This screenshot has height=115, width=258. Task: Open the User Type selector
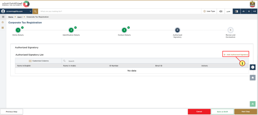pos(209,11)
